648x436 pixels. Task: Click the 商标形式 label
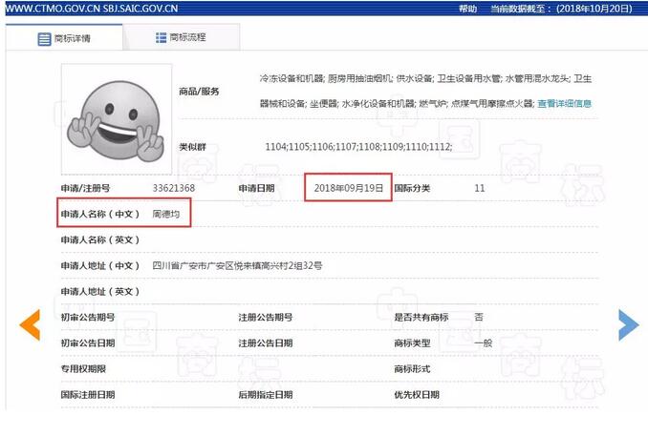click(x=412, y=369)
